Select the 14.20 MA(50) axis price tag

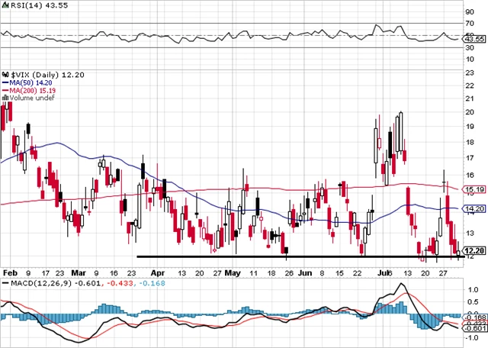(474, 209)
